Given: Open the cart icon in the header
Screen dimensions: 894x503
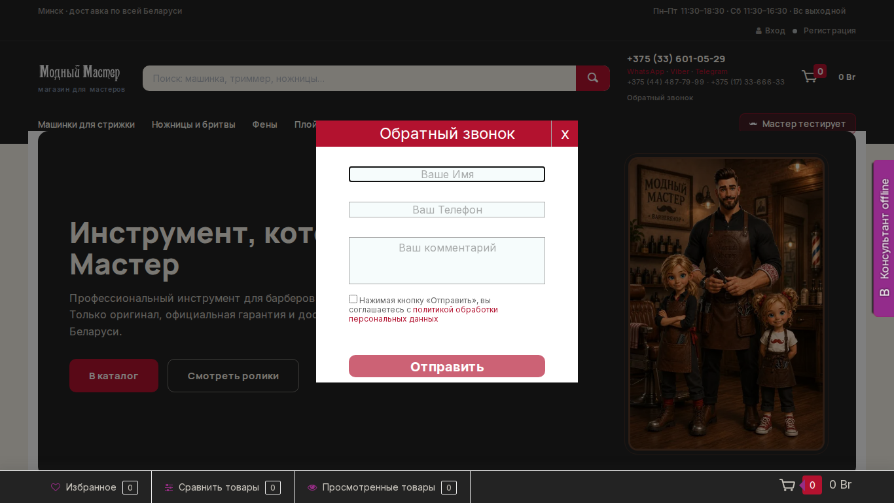Looking at the screenshot, I should click(x=810, y=77).
